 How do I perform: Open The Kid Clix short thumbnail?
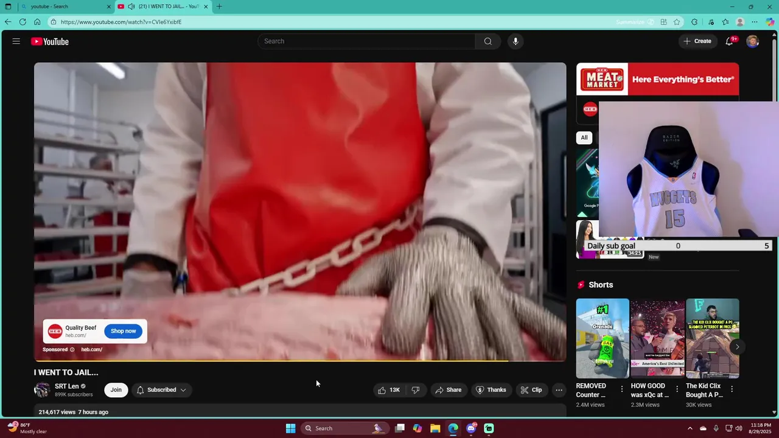(x=712, y=338)
